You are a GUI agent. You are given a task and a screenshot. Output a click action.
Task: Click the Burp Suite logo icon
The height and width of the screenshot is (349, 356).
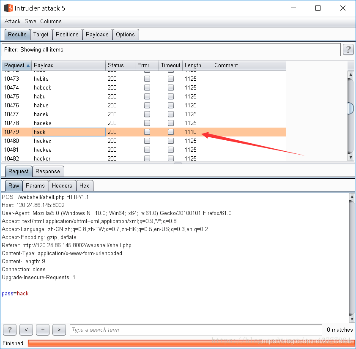(8, 8)
